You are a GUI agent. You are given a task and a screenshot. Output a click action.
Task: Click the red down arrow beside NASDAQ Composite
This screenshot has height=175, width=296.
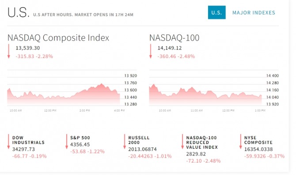click(x=9, y=51)
